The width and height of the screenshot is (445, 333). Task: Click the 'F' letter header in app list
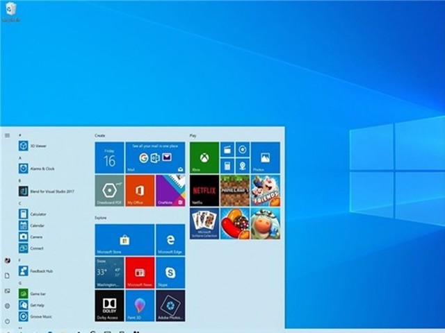click(x=19, y=260)
